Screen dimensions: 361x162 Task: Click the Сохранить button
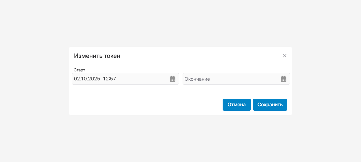tap(270, 105)
